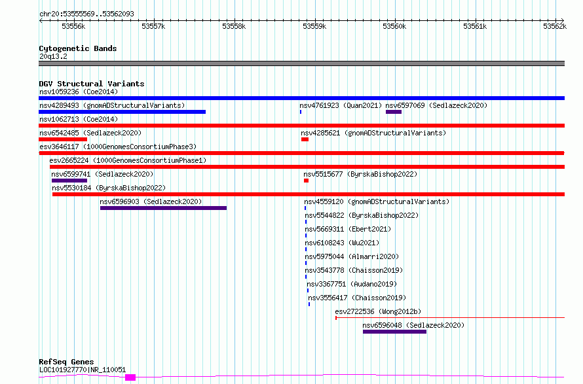Viewport: 583px width, 384px height.
Task: Open the nsv5975044 (Almarri2020) label
Action: click(351, 256)
